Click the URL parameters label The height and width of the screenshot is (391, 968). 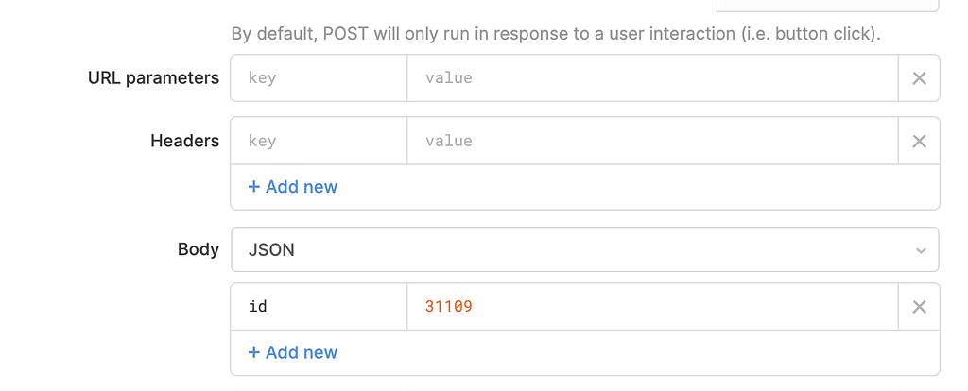coord(153,78)
